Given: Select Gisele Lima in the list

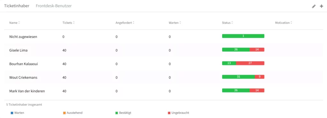Looking at the screenshot, I should tap(18, 50).
